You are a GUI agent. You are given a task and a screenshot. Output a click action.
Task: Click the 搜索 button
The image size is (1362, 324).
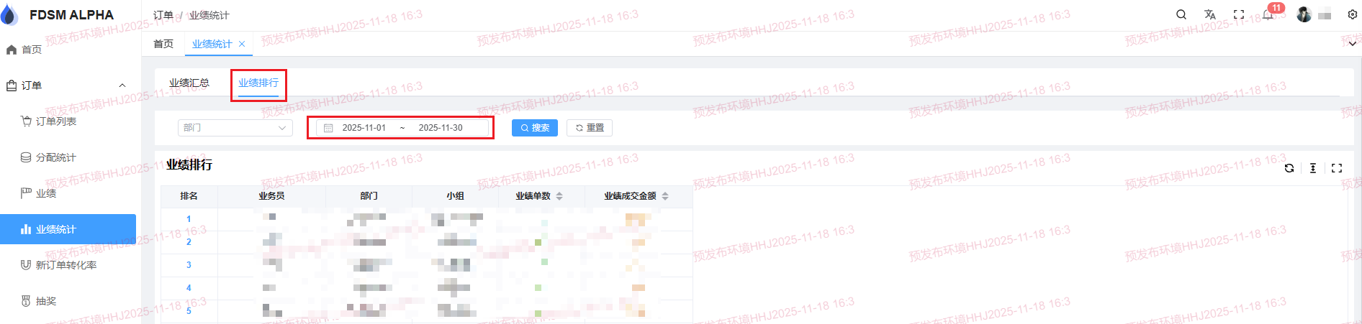535,128
